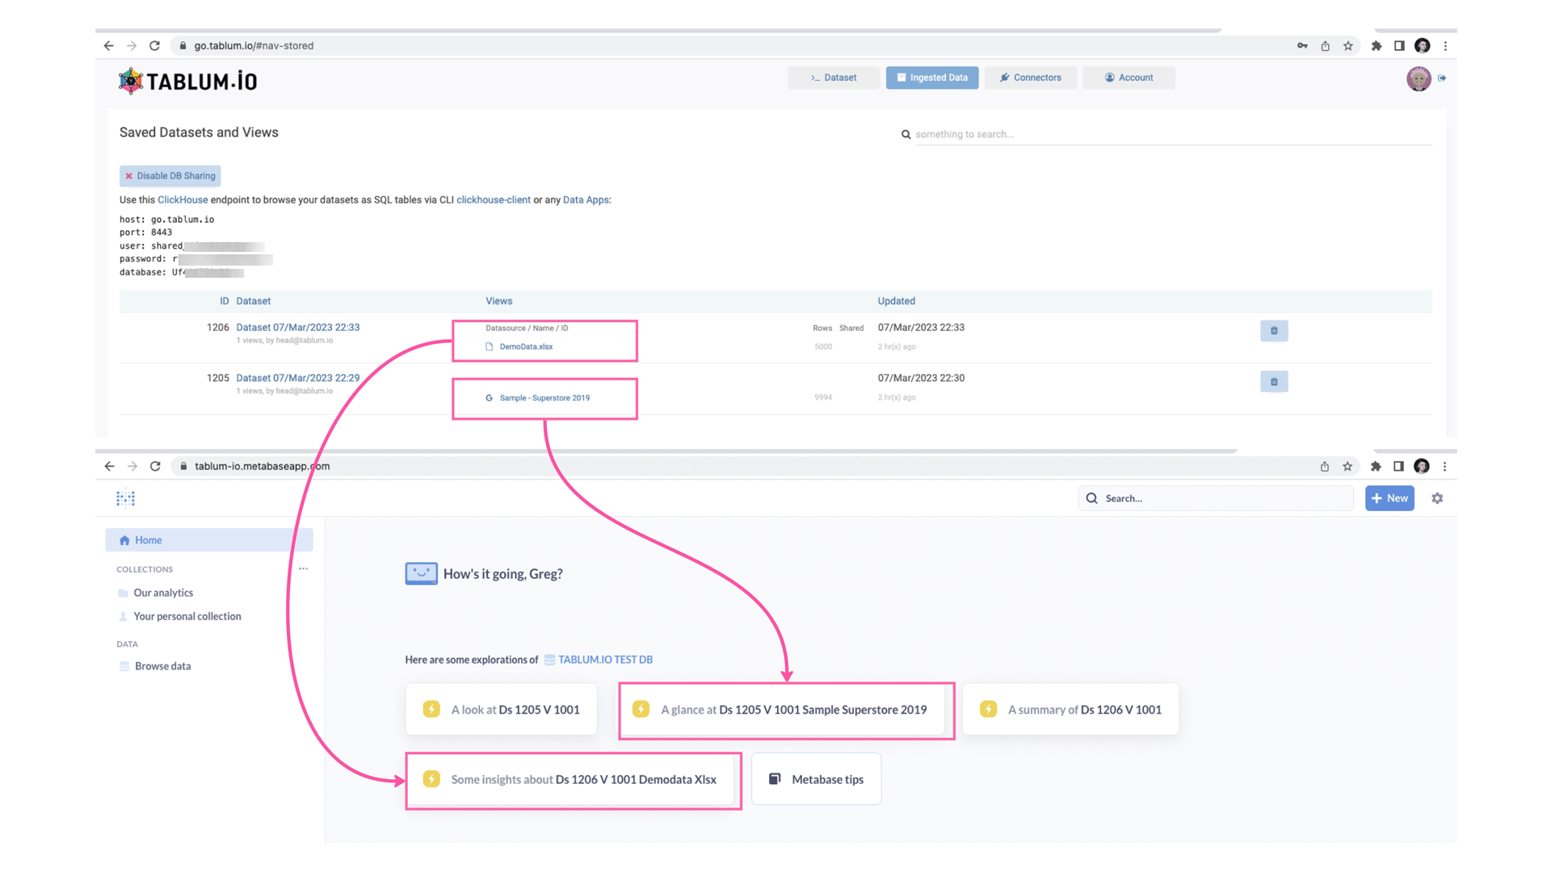
Task: Open Dataset 07/Mar/2023 22:29
Action: (x=298, y=378)
